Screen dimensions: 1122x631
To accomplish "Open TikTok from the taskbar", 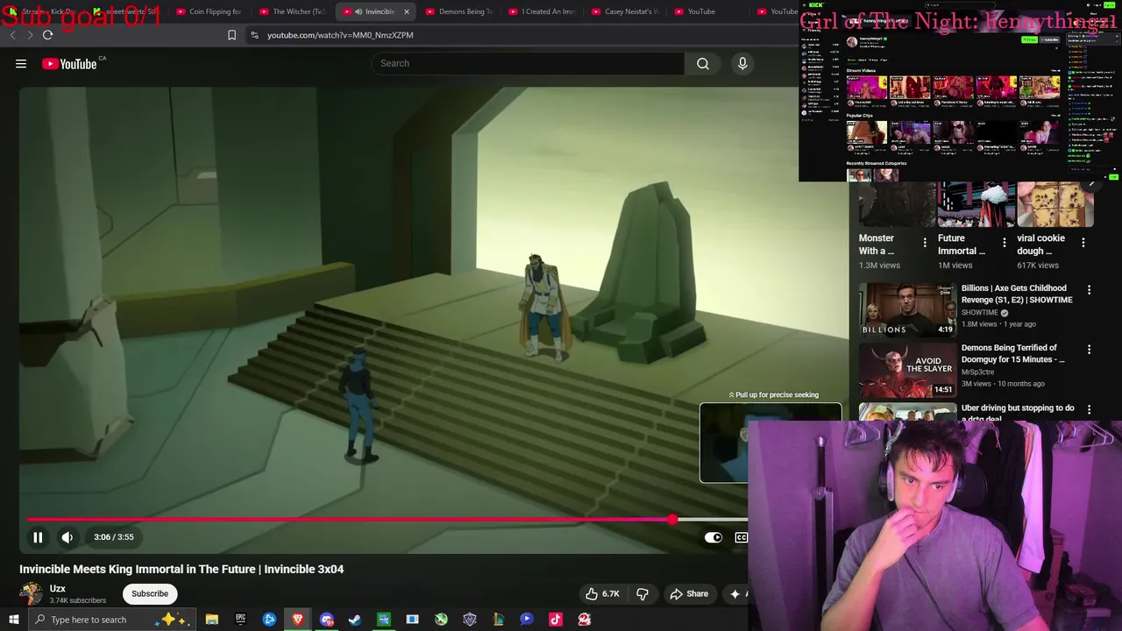I will pos(556,620).
